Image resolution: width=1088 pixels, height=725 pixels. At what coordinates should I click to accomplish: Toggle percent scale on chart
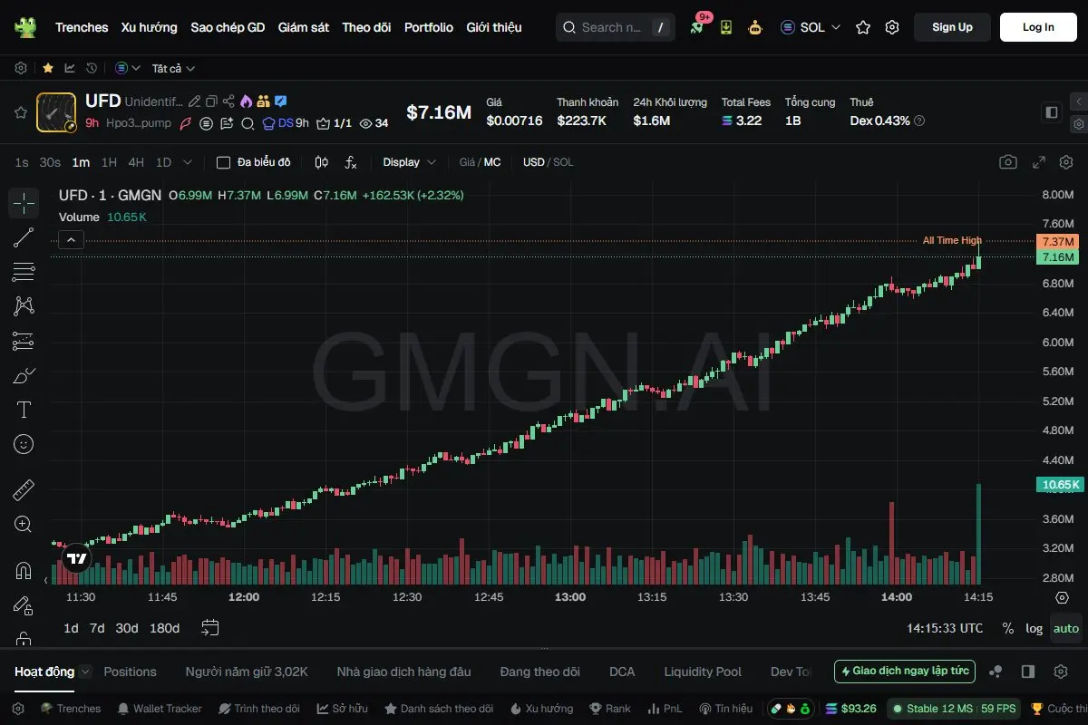click(1008, 628)
